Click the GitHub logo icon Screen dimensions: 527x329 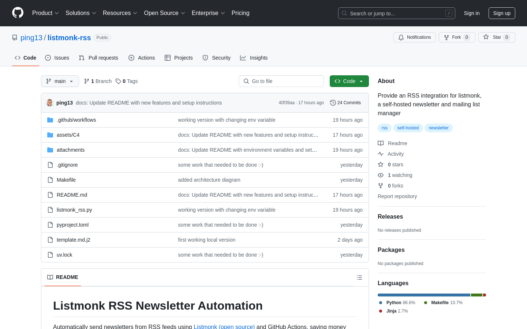18,13
